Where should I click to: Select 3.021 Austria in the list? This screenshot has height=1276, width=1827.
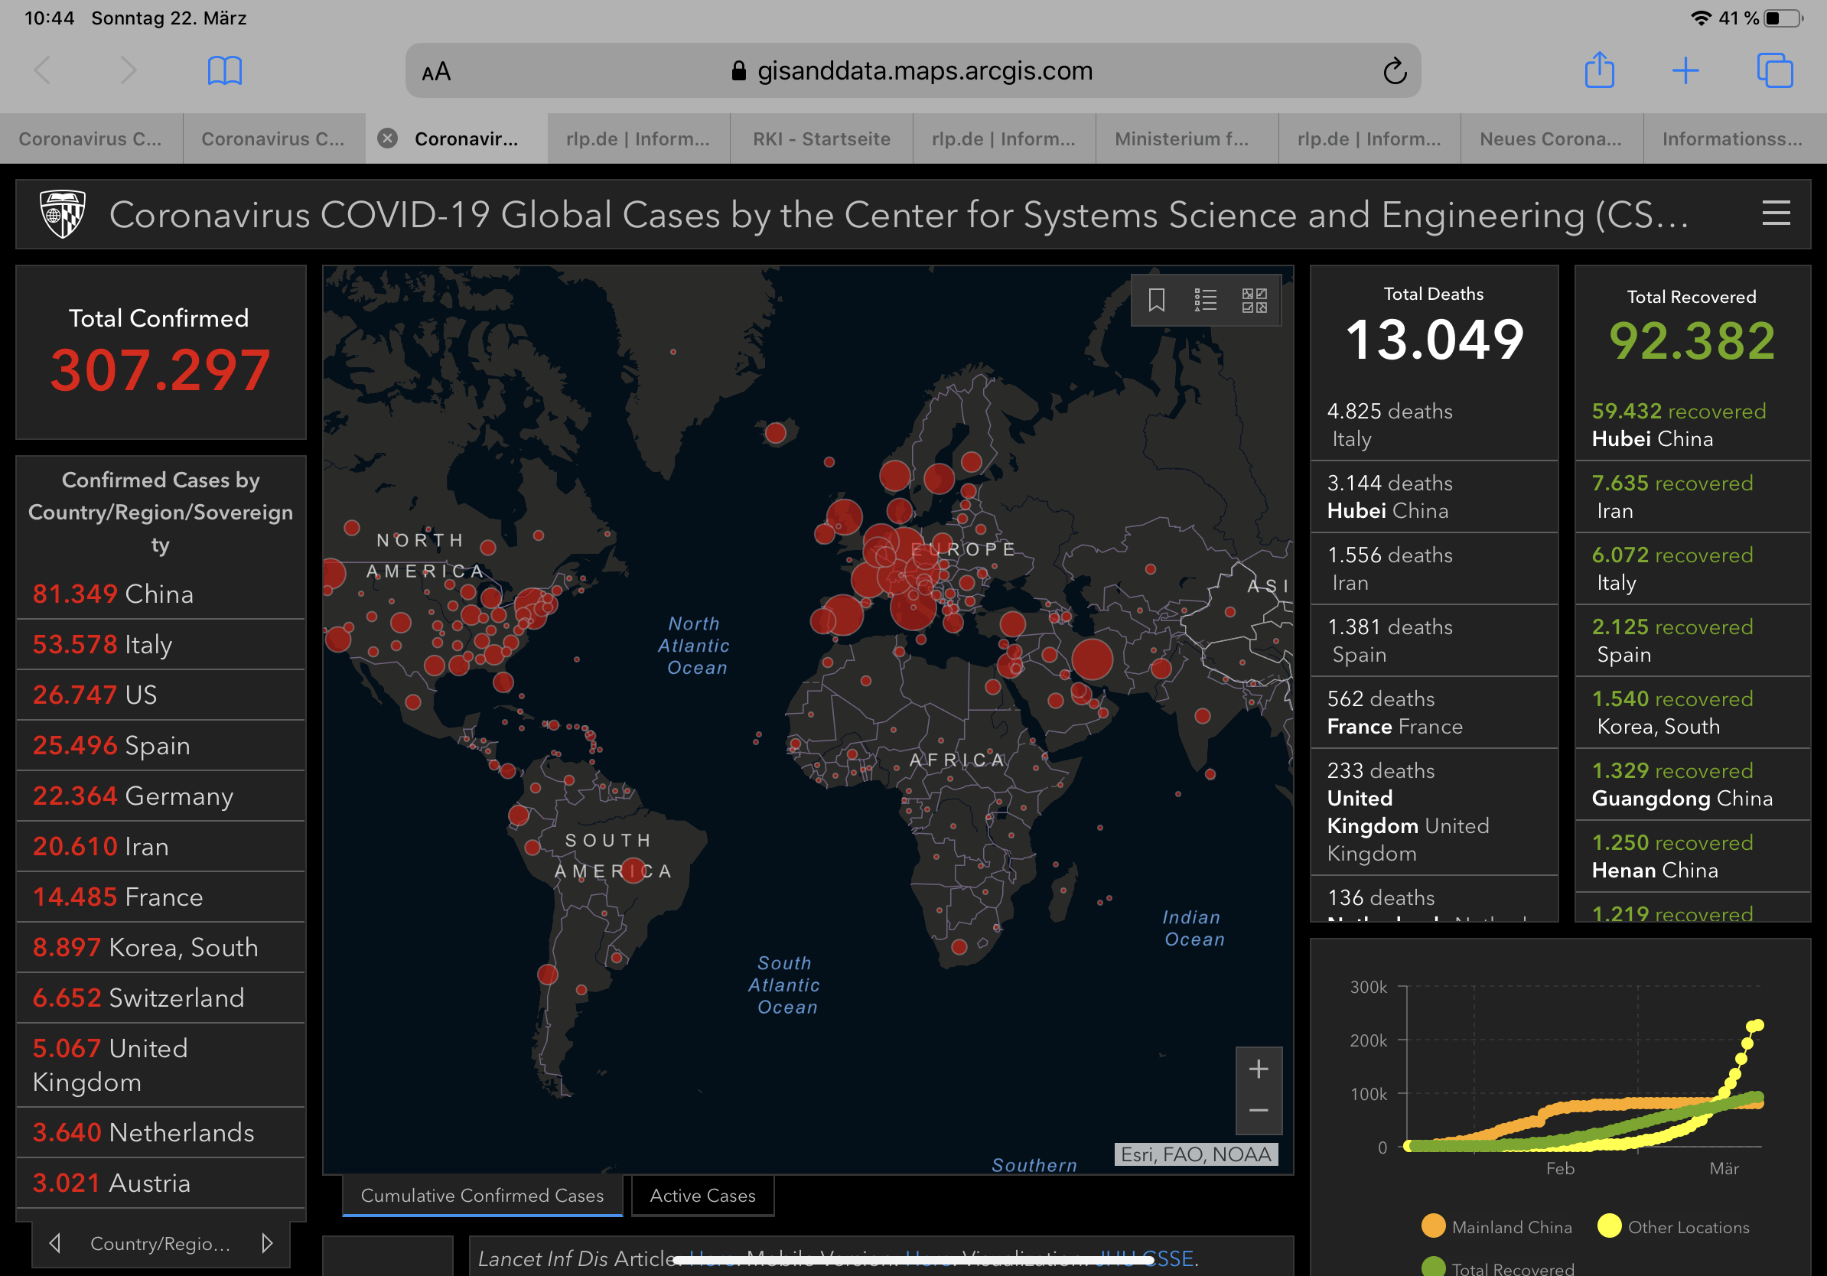click(x=161, y=1183)
